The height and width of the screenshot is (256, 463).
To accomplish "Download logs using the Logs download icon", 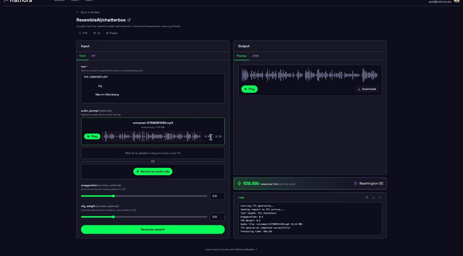I will [373, 197].
